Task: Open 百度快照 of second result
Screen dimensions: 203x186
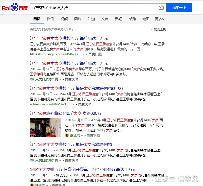Action: coord(71,79)
